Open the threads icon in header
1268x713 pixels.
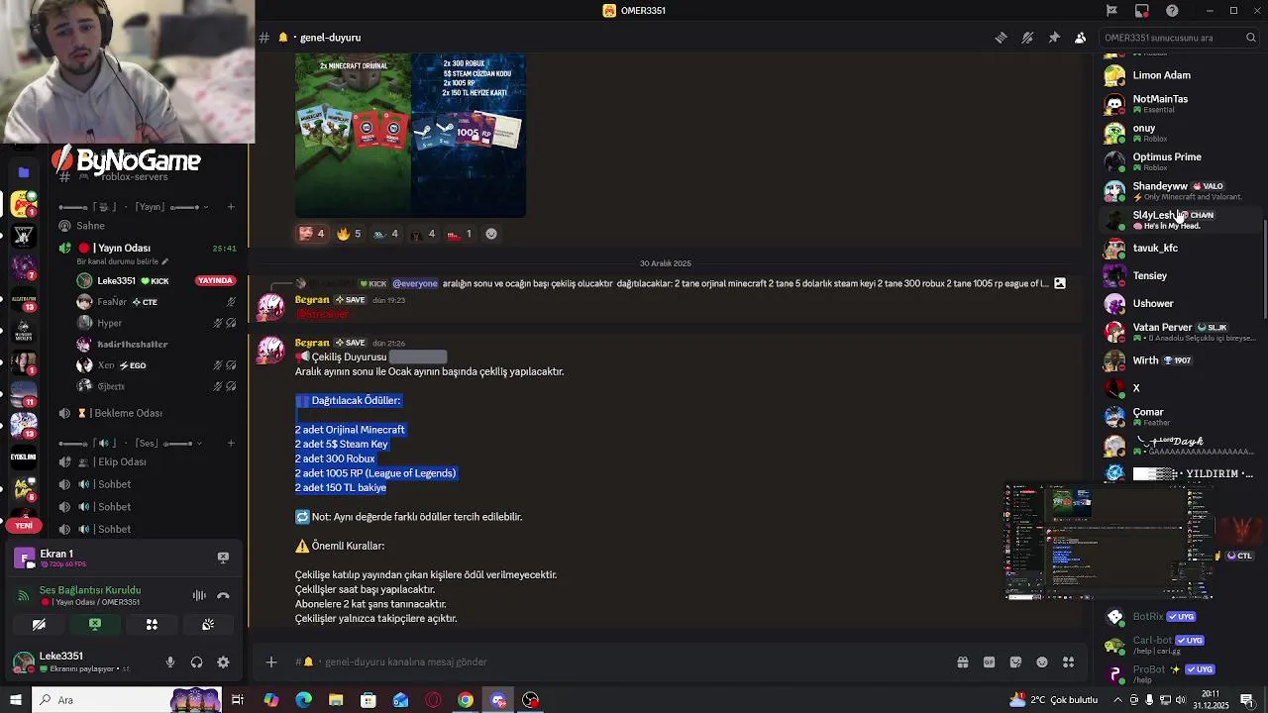tap(1001, 38)
